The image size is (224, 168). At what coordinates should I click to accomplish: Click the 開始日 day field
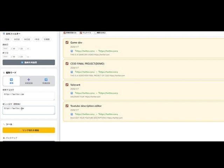coord(23,49)
